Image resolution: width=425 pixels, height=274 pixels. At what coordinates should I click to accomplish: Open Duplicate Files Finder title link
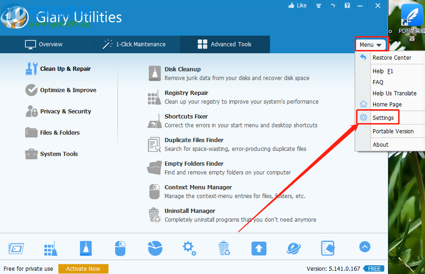[x=194, y=140]
